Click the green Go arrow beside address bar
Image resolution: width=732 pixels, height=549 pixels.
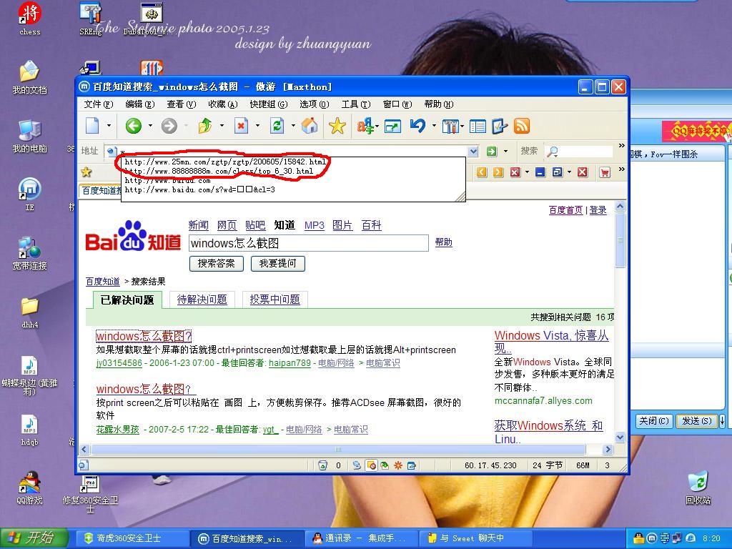[x=492, y=152]
